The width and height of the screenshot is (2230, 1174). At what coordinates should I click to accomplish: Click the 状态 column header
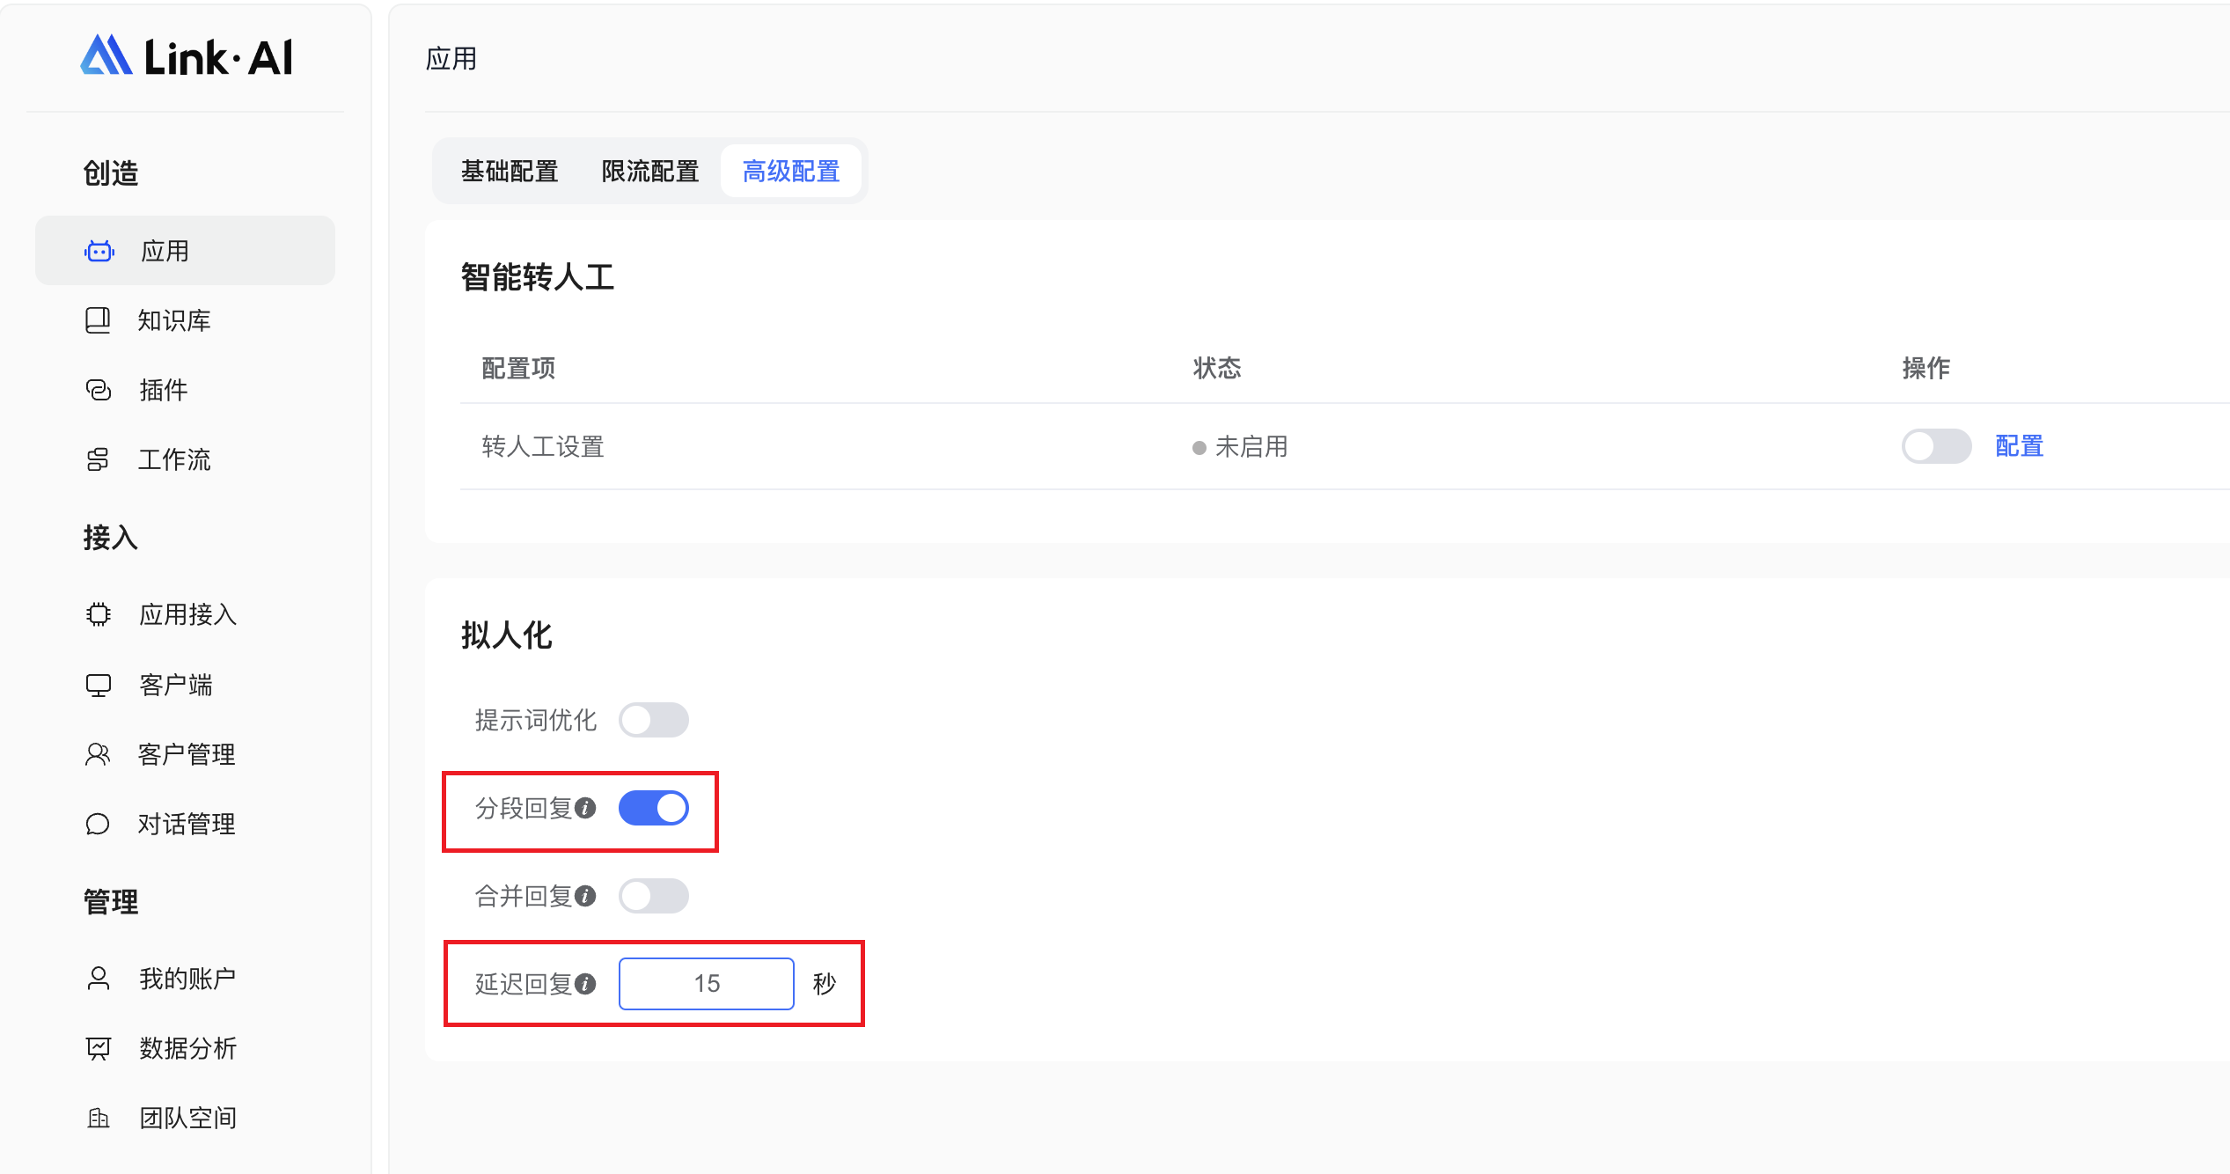coord(1217,368)
